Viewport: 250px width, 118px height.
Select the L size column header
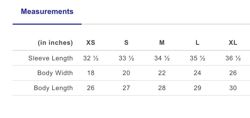pos(197,43)
